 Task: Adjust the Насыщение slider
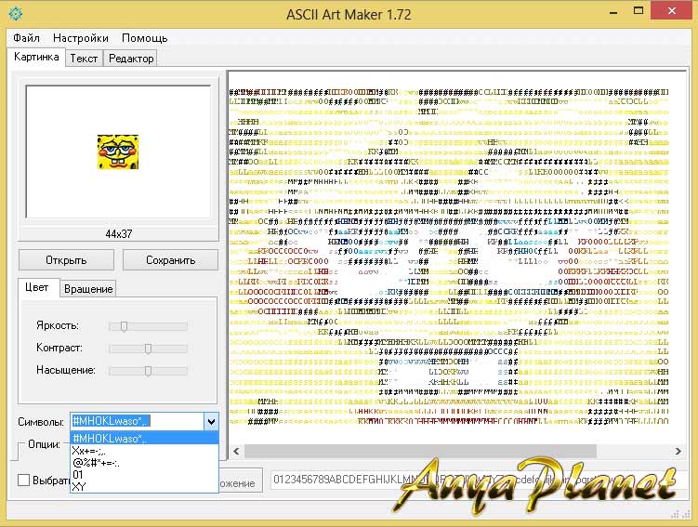(148, 370)
